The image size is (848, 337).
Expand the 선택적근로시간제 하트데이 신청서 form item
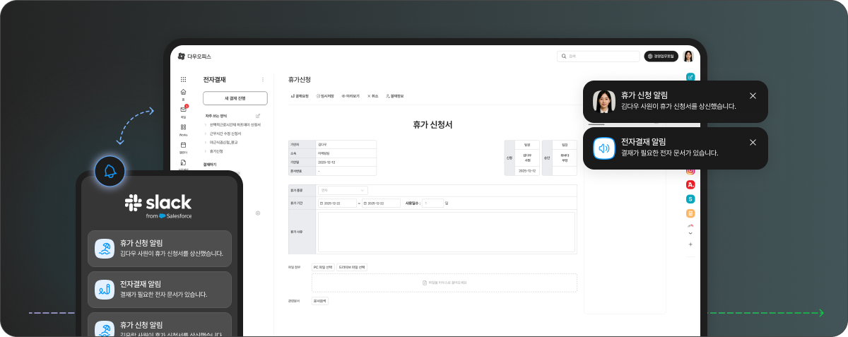pyautogui.click(x=232, y=124)
